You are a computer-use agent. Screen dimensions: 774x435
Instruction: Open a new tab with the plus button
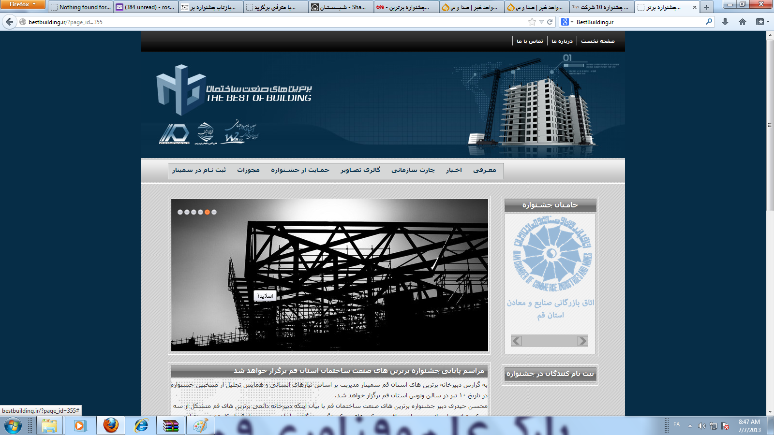(707, 7)
